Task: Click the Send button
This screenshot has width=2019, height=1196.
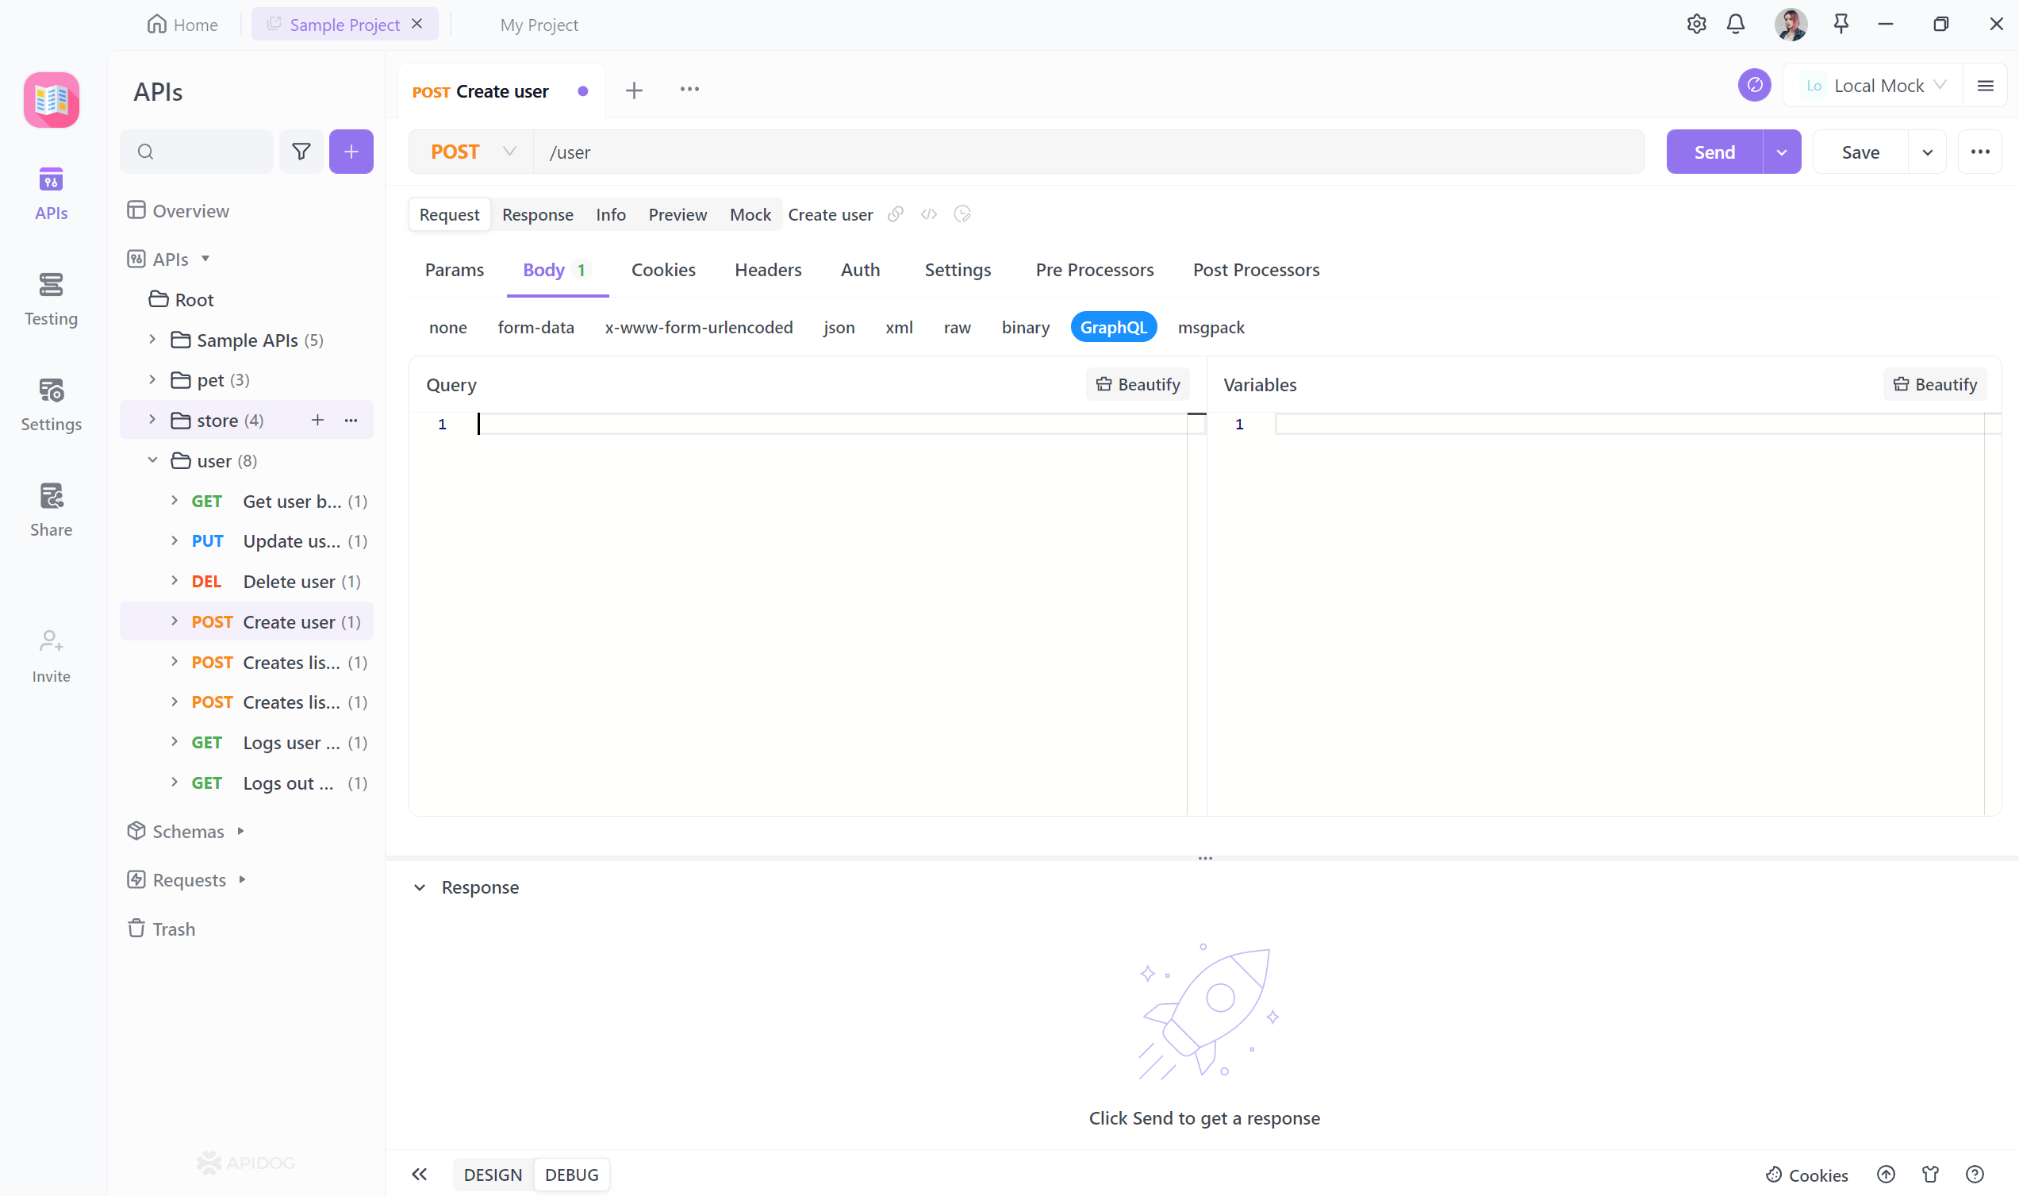Action: (x=1714, y=152)
